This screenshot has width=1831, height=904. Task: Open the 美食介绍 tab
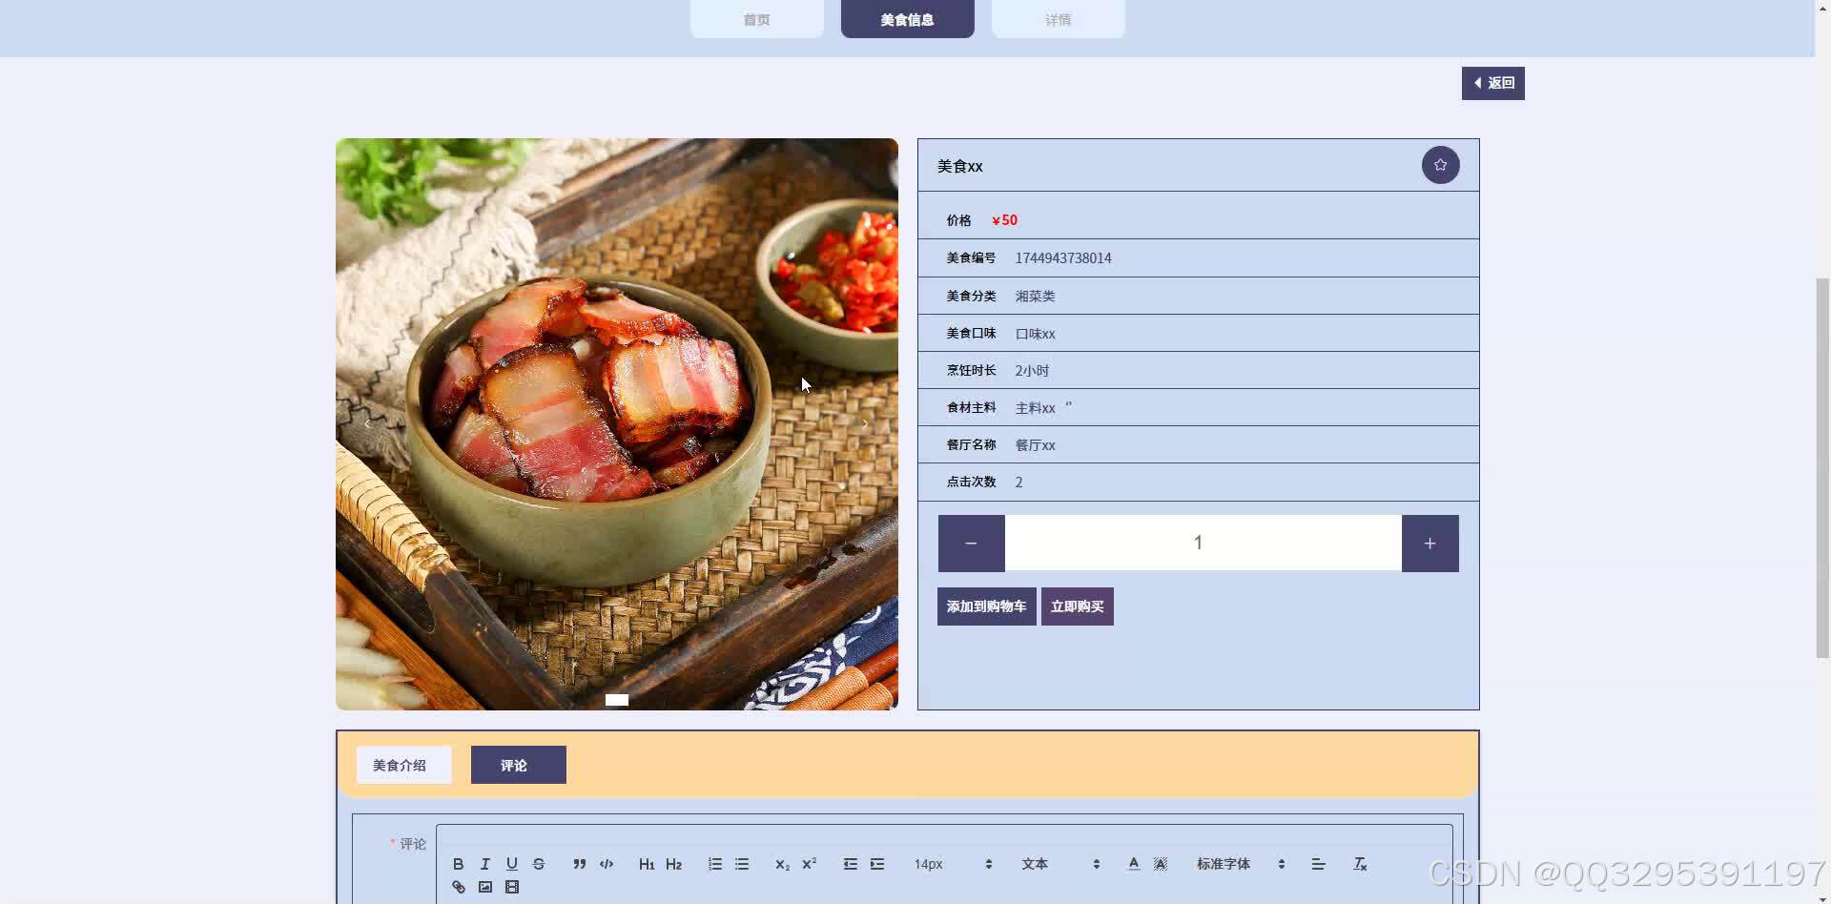coord(403,765)
